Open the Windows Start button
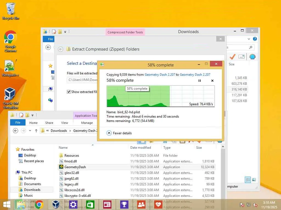 [x=7, y=205]
